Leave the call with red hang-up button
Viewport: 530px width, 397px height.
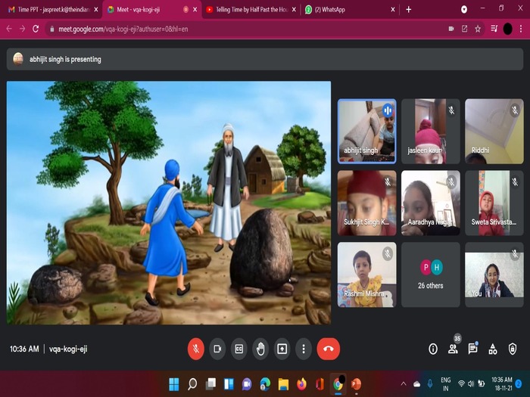click(328, 349)
